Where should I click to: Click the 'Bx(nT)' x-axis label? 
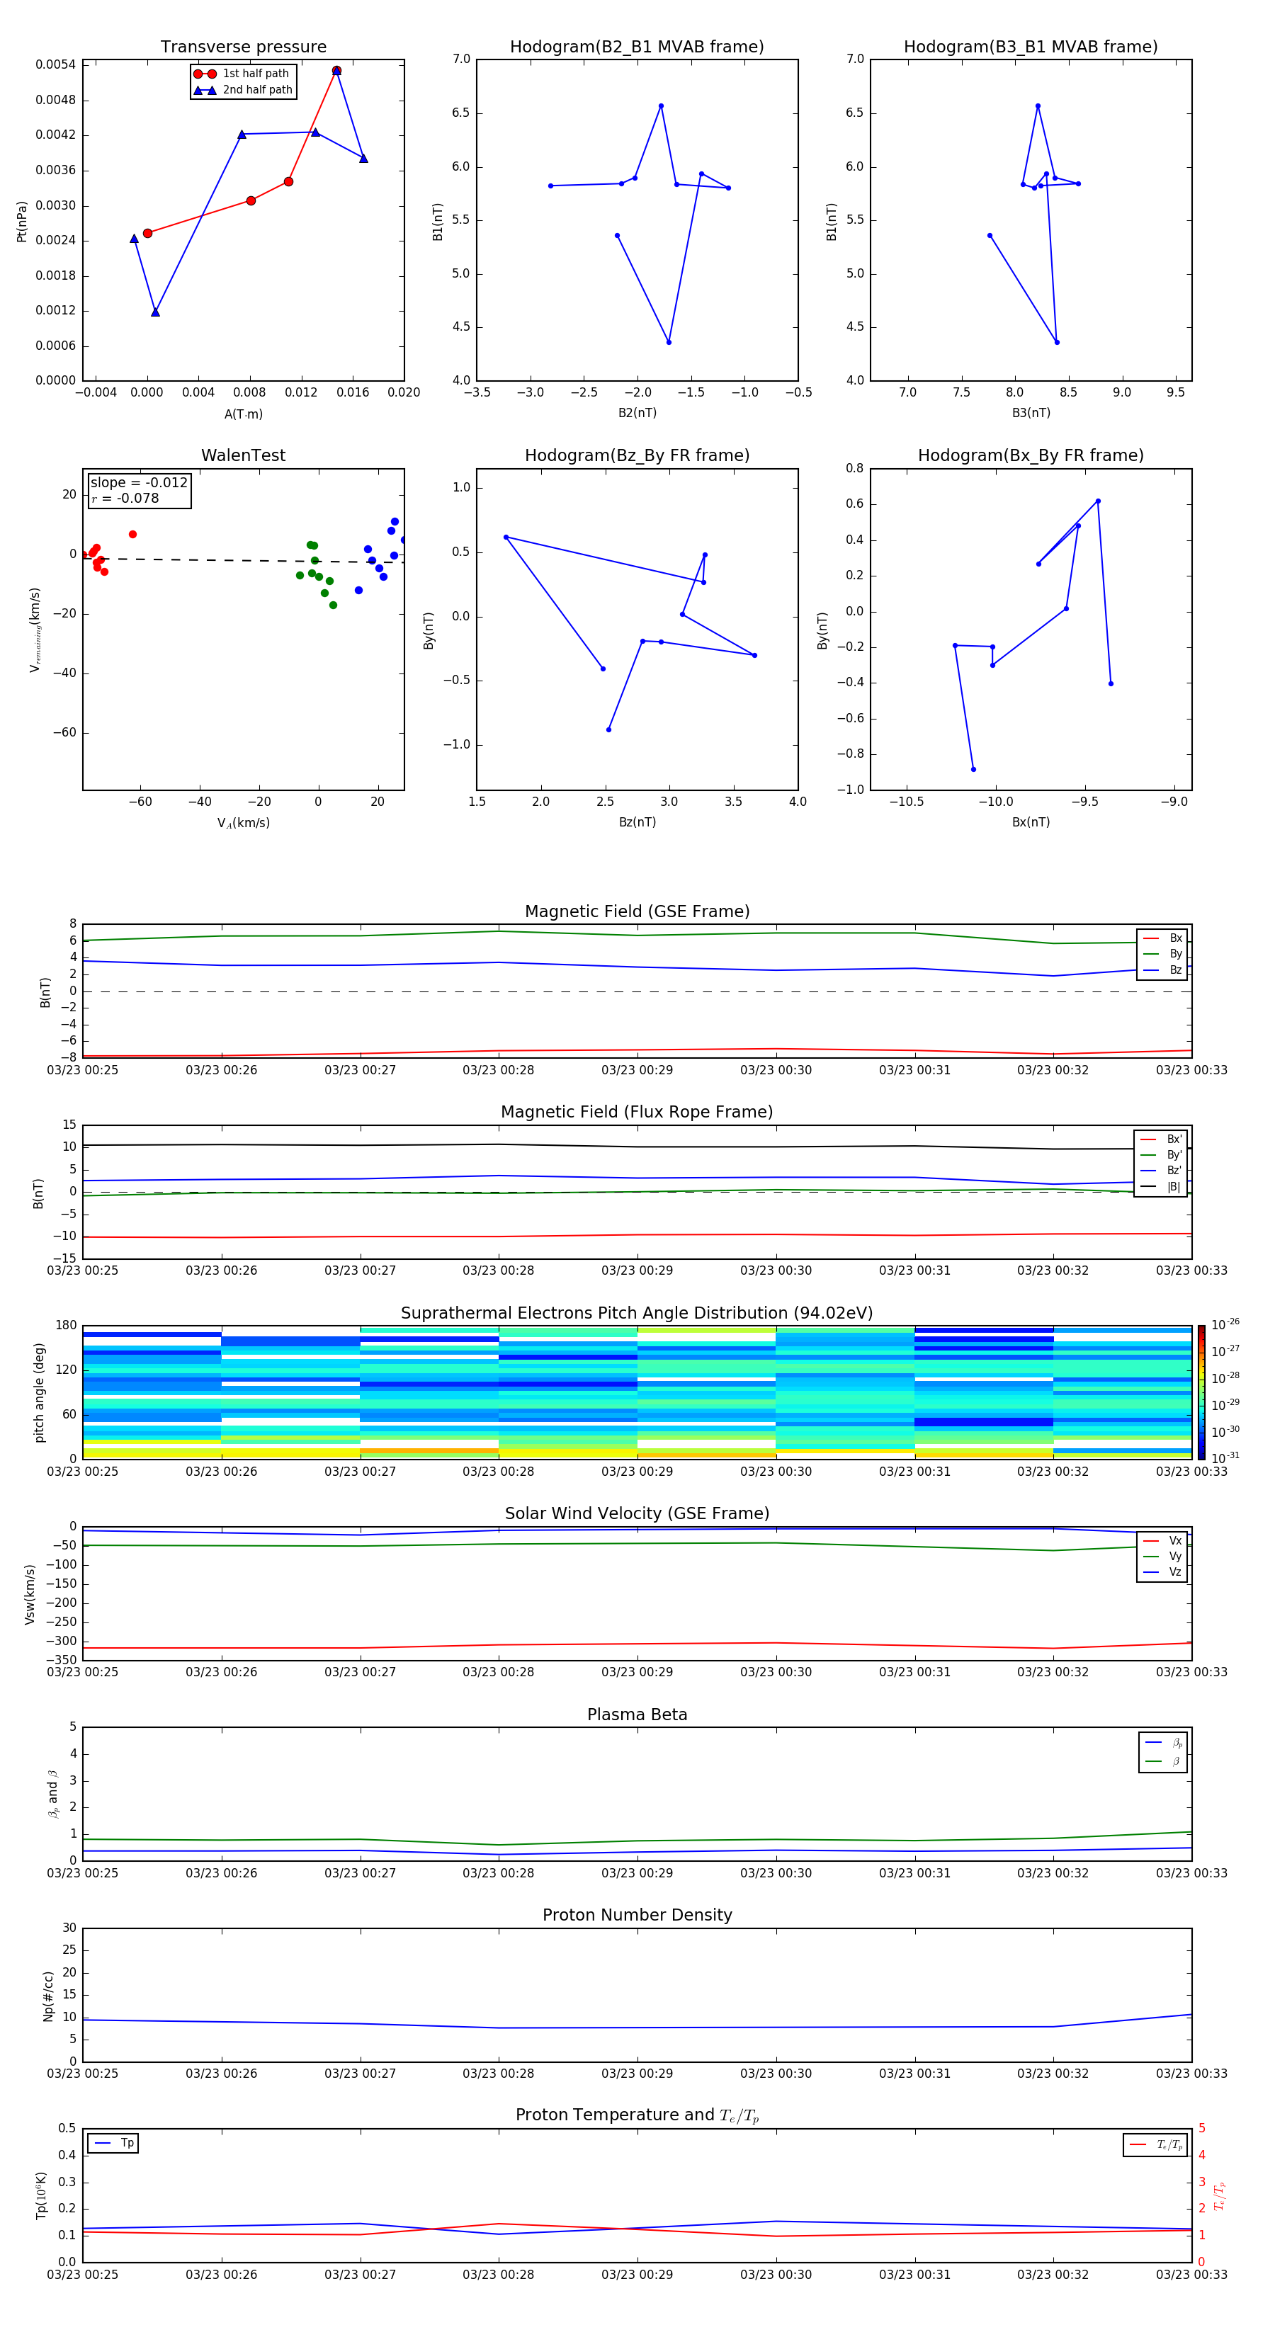tap(1031, 822)
